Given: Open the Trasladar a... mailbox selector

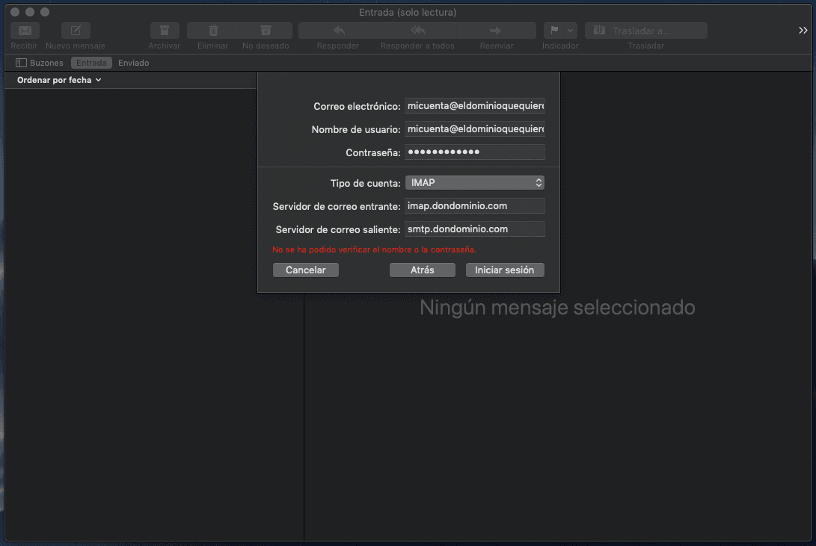Looking at the screenshot, I should [646, 31].
